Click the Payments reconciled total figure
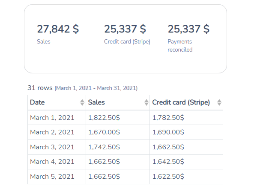 [188, 29]
